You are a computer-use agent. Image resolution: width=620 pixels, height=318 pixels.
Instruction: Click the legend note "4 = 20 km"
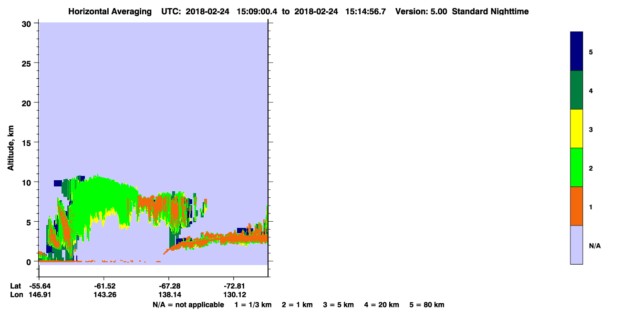pos(382,305)
